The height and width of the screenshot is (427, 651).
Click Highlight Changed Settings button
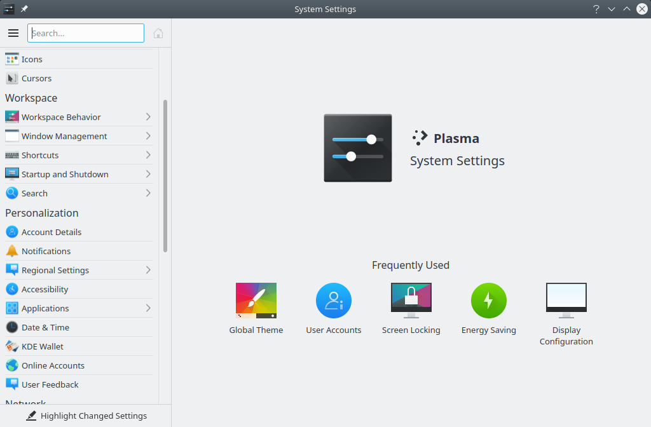click(x=86, y=416)
